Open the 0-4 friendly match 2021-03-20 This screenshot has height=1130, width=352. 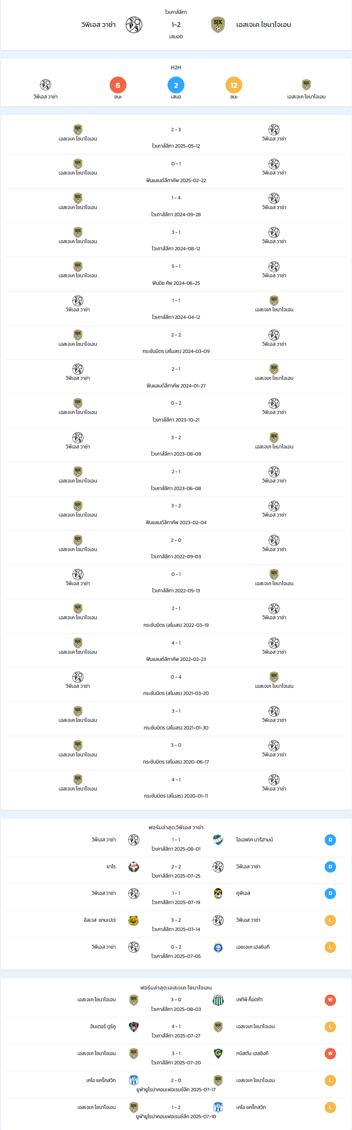tap(176, 685)
